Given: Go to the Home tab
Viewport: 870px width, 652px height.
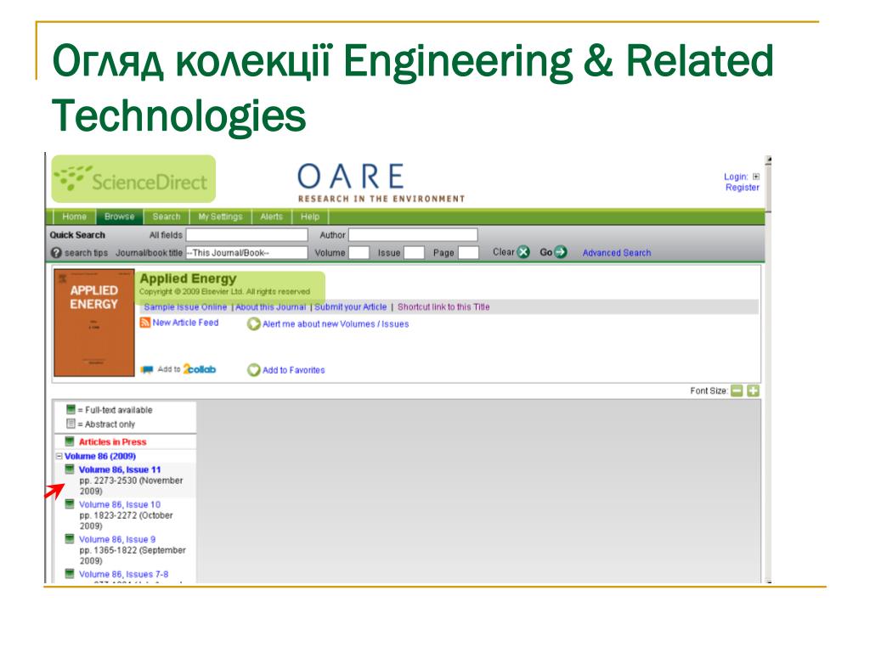Looking at the screenshot, I should [75, 216].
